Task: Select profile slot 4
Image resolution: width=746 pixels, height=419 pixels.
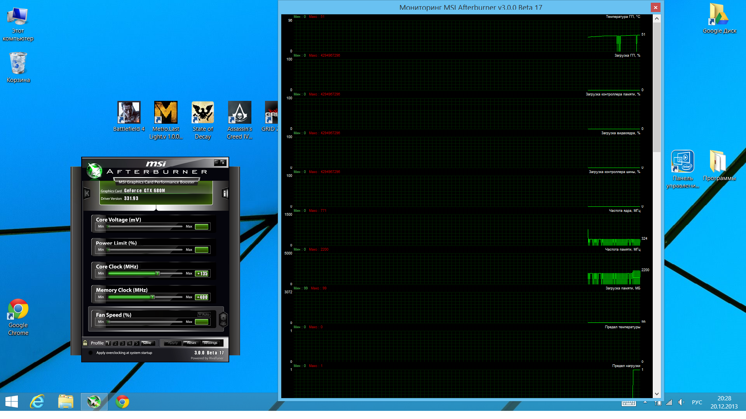Action: [x=129, y=343]
